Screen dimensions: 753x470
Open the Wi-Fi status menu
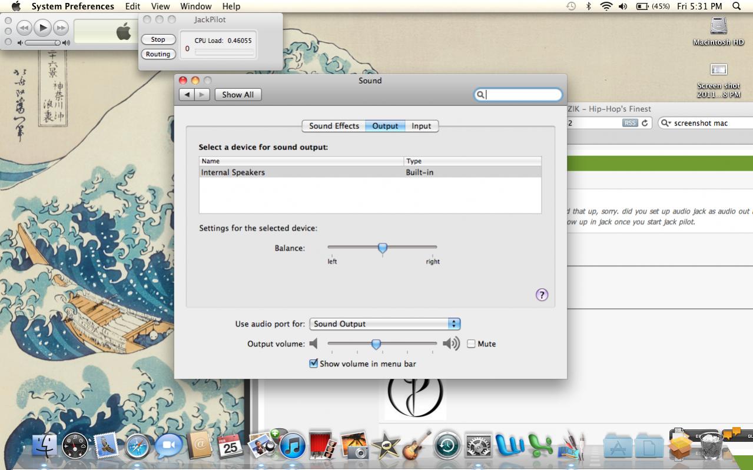point(606,6)
